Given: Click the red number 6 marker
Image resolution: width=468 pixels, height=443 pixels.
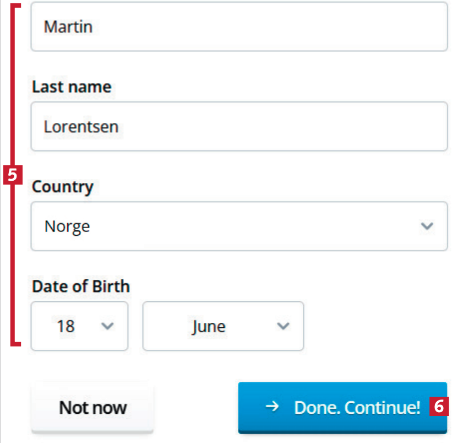Looking at the screenshot, I should point(439,407).
